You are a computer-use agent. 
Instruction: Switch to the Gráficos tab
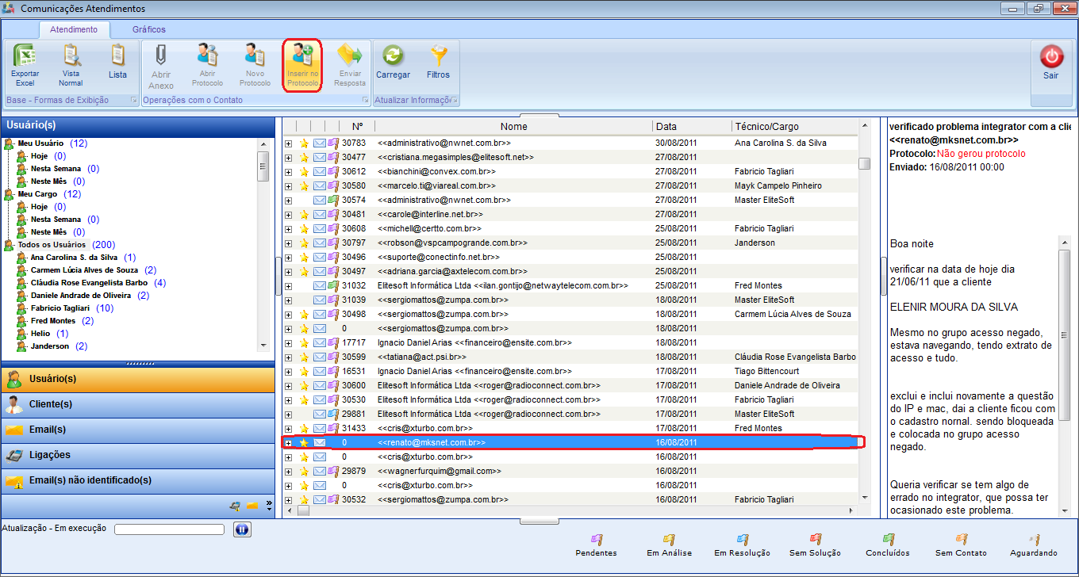(149, 29)
